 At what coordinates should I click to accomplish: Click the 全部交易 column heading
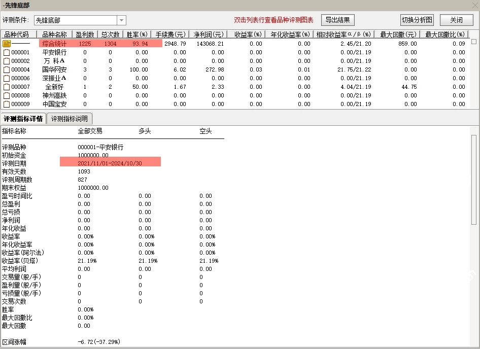click(90, 131)
